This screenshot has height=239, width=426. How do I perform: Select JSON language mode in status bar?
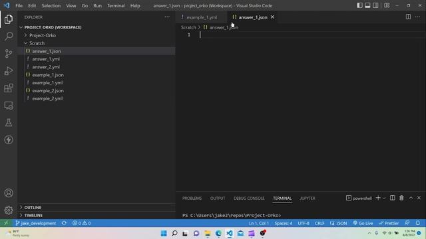[x=339, y=223]
